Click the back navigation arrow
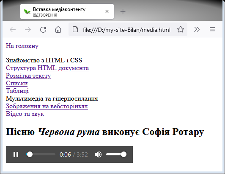The height and width of the screenshot is (174, 225). pyautogui.click(x=13, y=30)
